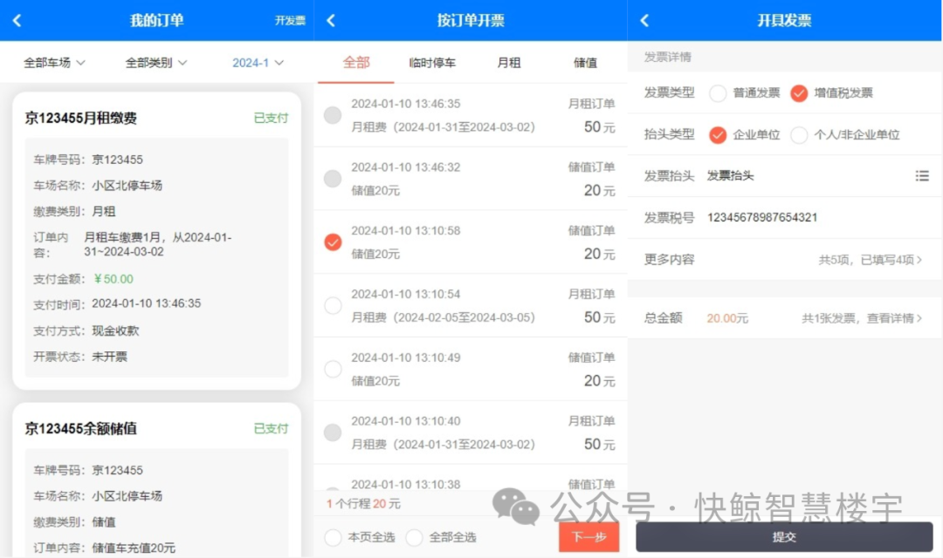943x558 pixels.
Task: Open the 京123455余额储值 order card
Action: [x=156, y=480]
